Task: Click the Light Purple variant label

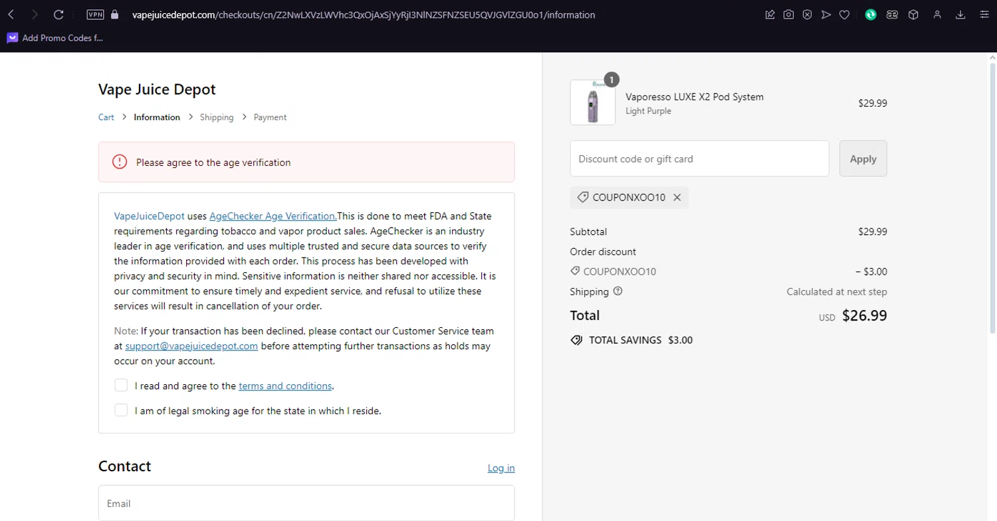Action: [x=648, y=111]
